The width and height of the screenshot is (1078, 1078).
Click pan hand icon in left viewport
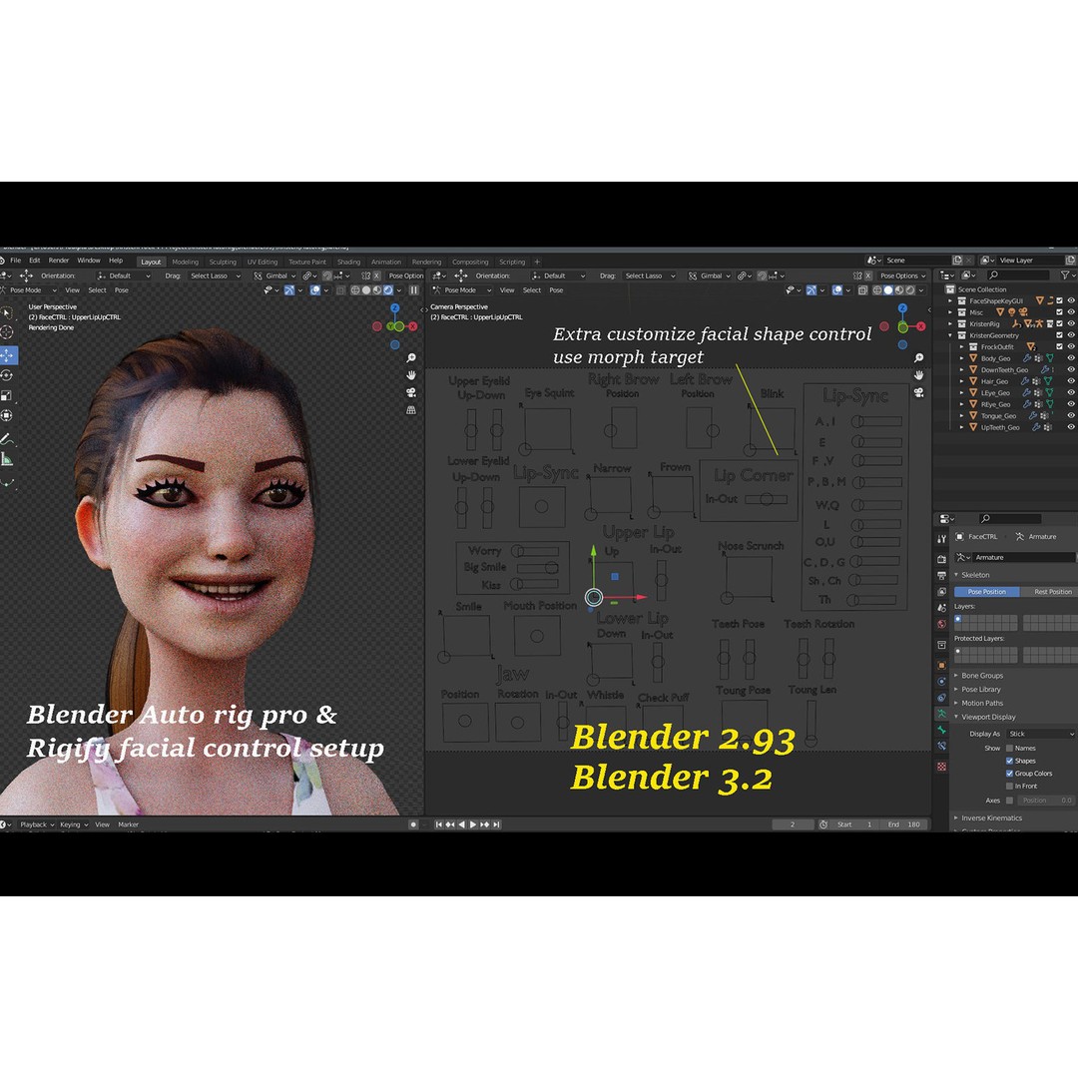pyautogui.click(x=411, y=374)
